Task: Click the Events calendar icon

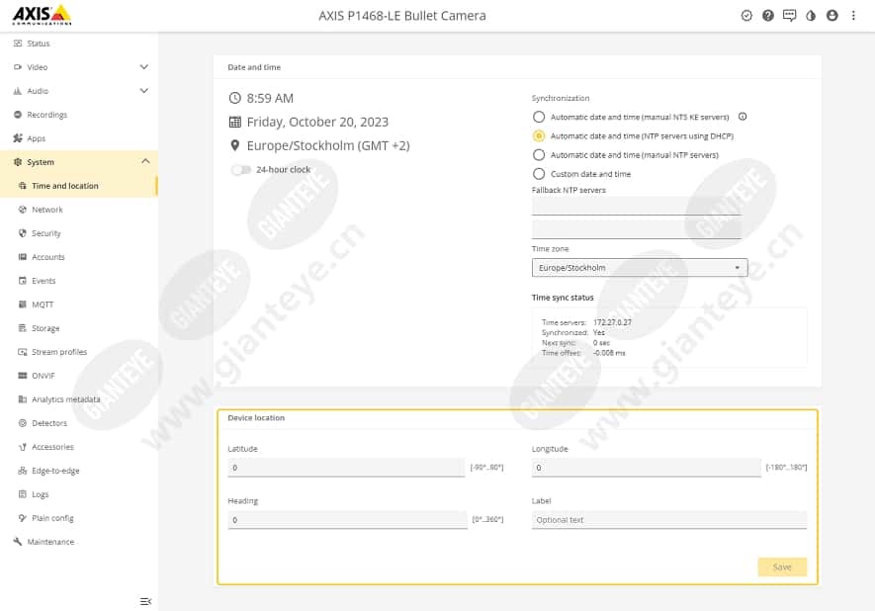Action: click(23, 281)
